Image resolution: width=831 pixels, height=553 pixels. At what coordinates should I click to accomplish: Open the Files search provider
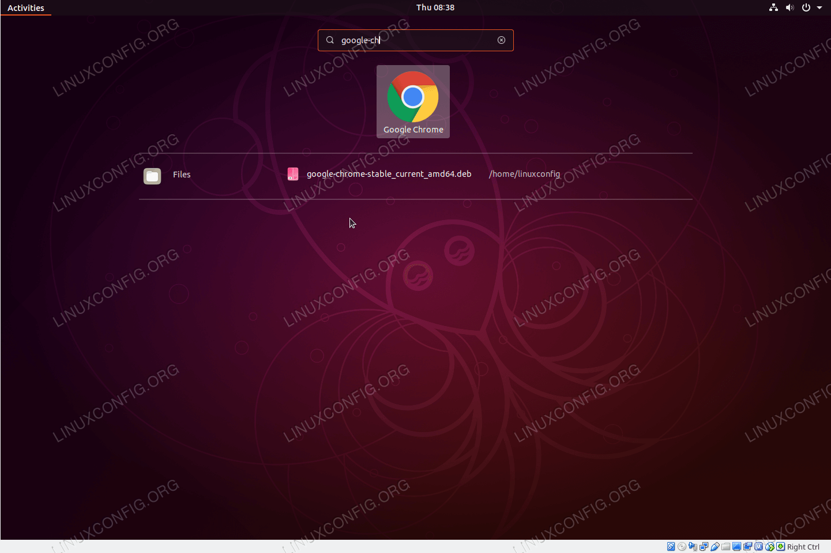[167, 176]
